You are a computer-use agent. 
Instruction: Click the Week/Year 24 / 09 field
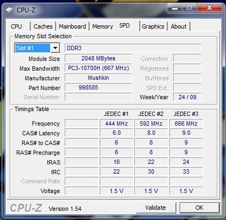point(187,97)
